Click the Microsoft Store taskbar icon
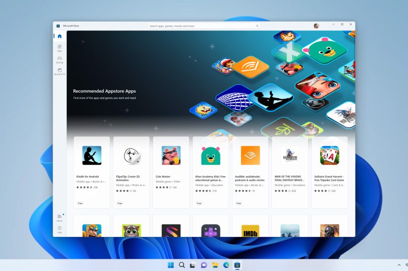 [237, 265]
